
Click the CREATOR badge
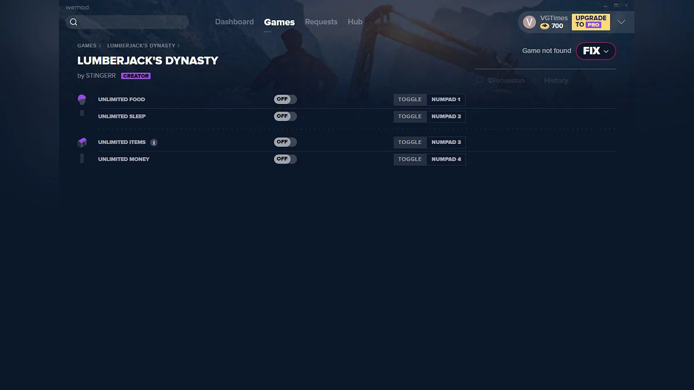(x=136, y=76)
